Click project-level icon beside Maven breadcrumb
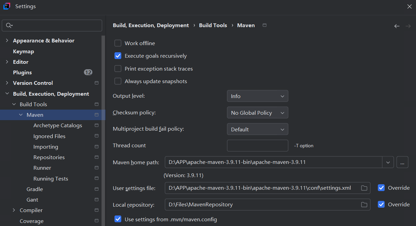The width and height of the screenshot is (416, 226). click(265, 25)
